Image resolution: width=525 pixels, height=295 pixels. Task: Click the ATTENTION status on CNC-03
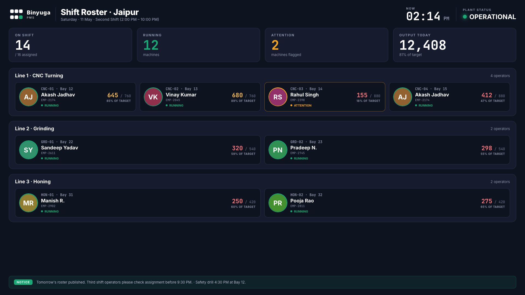click(x=301, y=105)
